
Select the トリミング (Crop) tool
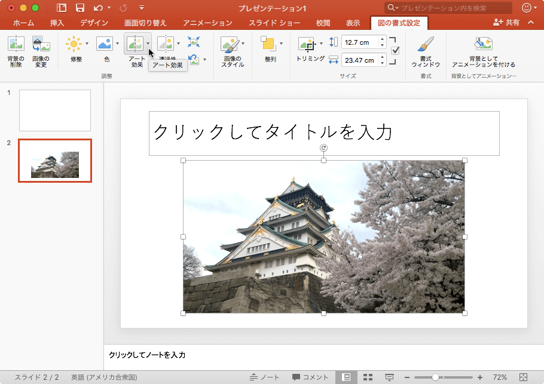pos(307,44)
